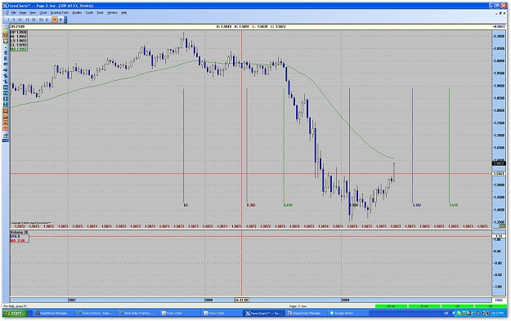Viewport: 511px width, 321px height.
Task: Switch chart to 5-minute interval
Action: (14, 20)
